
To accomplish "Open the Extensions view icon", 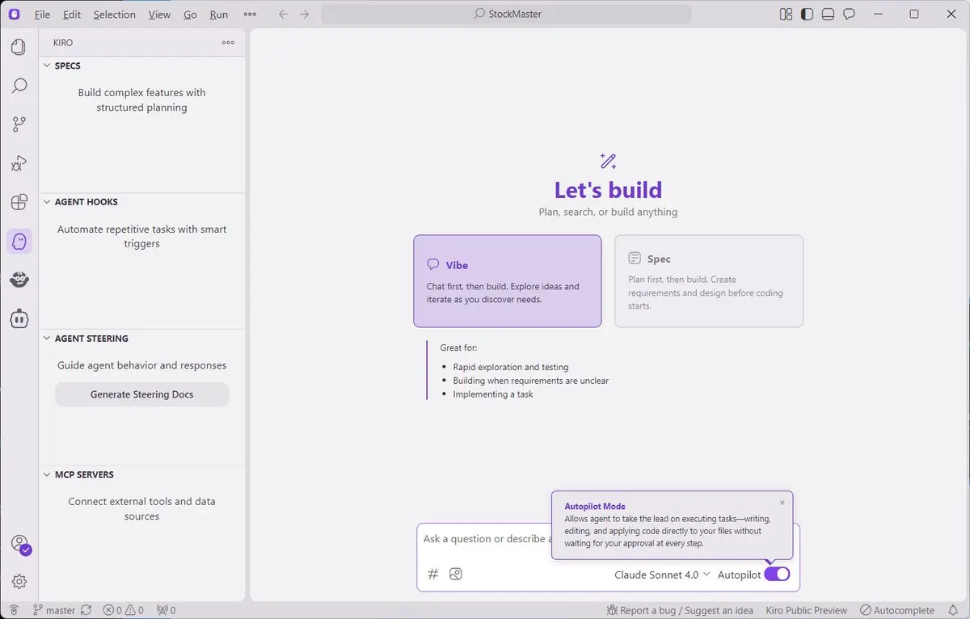I will pos(19,203).
